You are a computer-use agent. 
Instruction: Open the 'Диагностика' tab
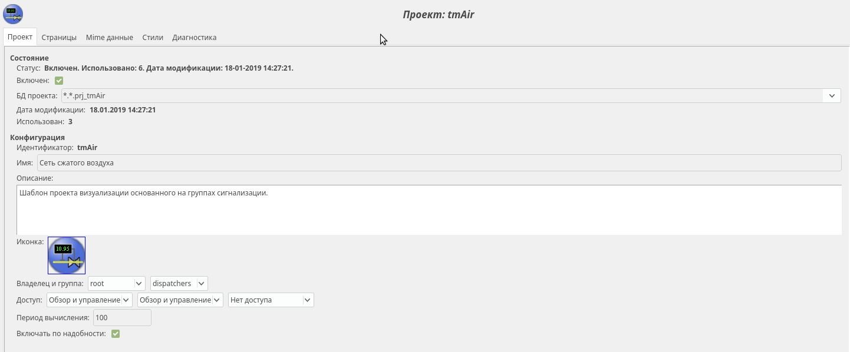click(194, 37)
